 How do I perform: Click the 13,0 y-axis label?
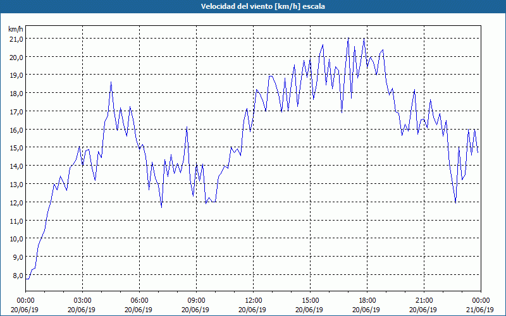coord(16,185)
